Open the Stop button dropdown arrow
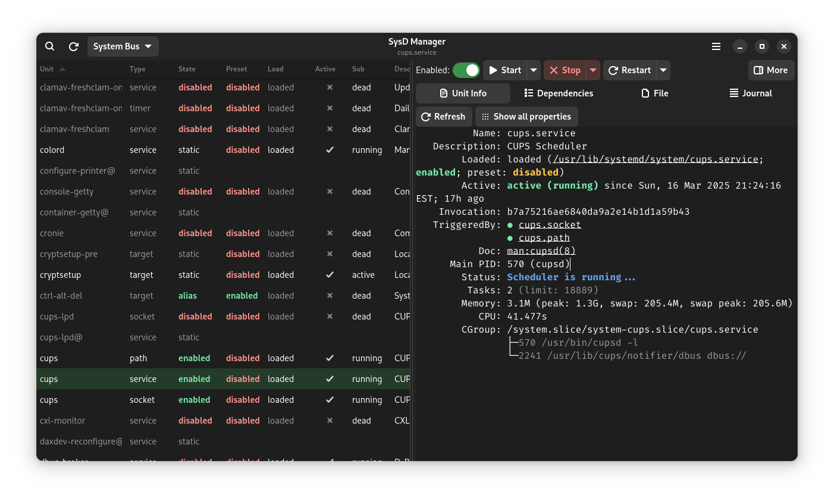Image resolution: width=834 pixels, height=501 pixels. click(593, 70)
